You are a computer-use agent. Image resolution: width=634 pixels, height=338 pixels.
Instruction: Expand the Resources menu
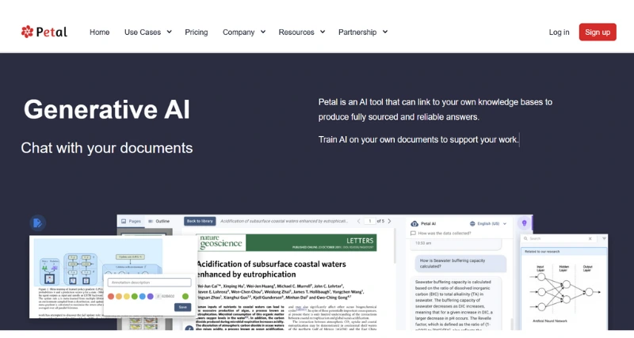[301, 32]
